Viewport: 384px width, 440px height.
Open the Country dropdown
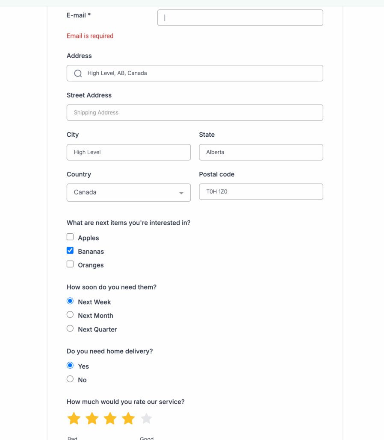click(x=128, y=193)
